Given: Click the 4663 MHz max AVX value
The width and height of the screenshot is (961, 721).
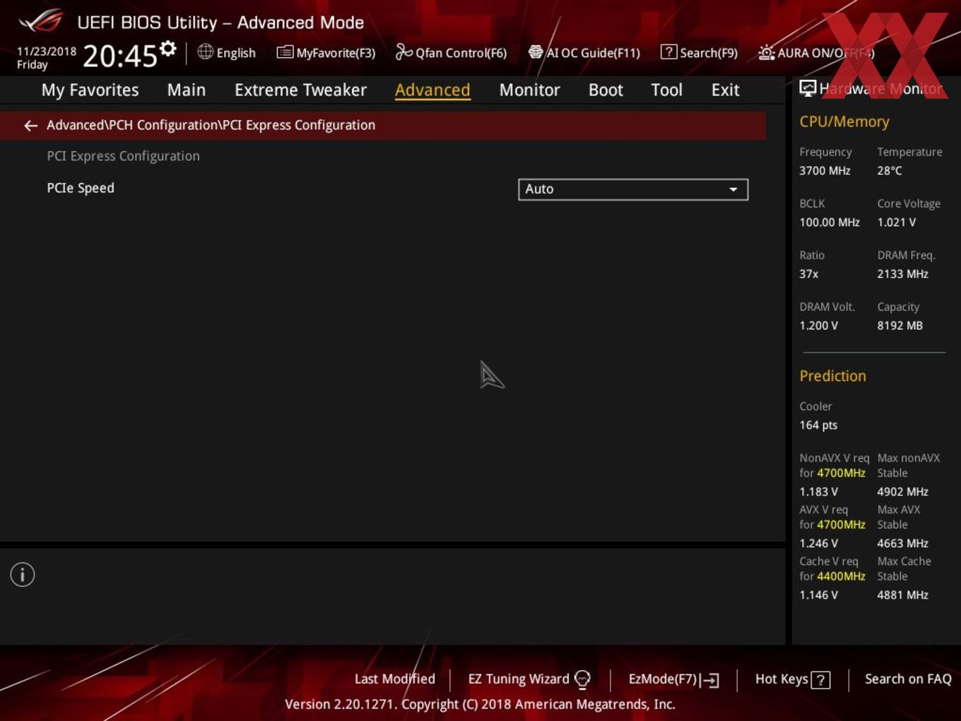Looking at the screenshot, I should point(902,543).
